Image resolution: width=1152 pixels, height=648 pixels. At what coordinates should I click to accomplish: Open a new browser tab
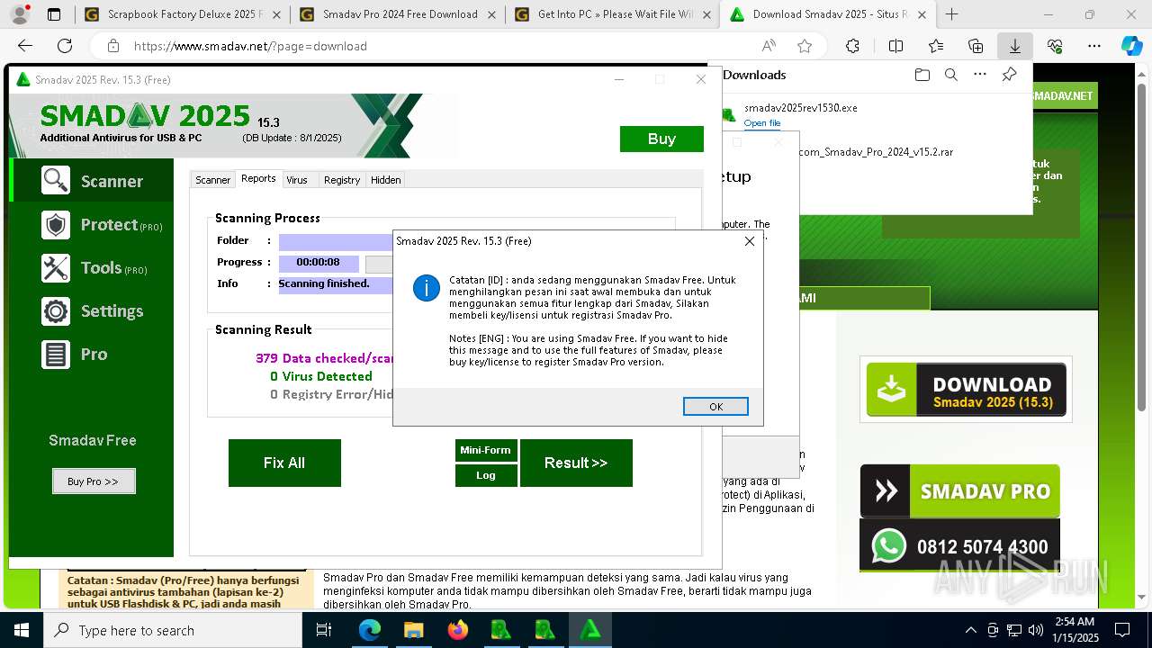click(951, 14)
